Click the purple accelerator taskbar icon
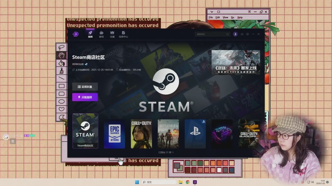Screen dimensions: 332x186 [195, 182]
